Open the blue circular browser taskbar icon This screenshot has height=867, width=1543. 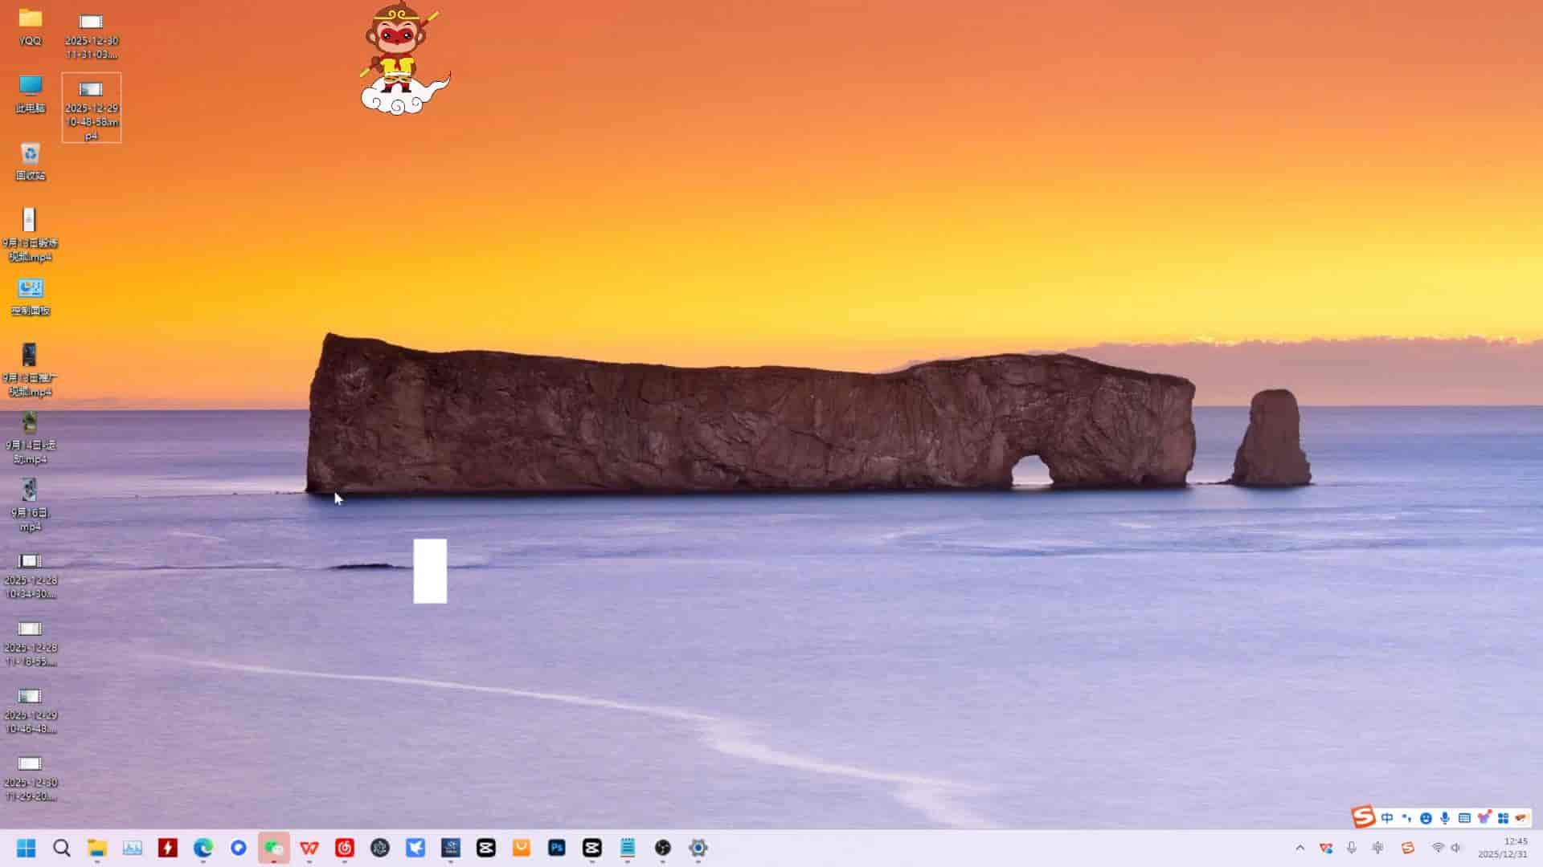point(239,848)
